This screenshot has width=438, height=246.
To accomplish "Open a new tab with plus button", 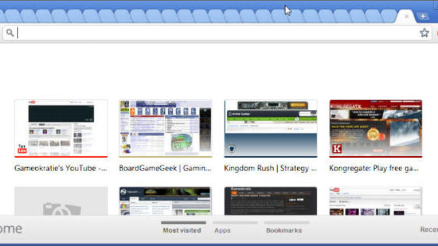I will coord(423,16).
